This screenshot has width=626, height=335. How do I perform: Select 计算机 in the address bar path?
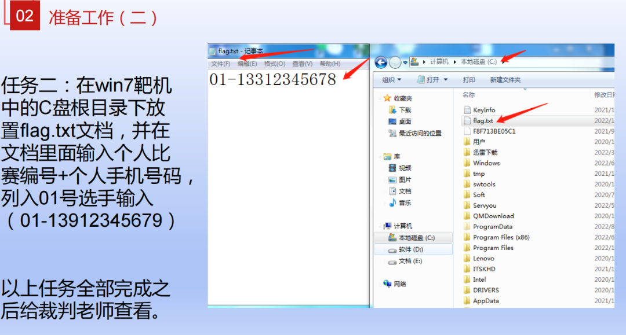coord(439,61)
